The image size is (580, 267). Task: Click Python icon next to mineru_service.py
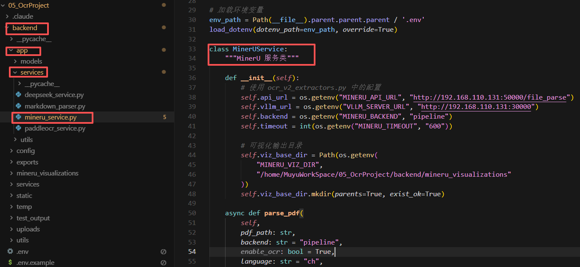tap(18, 117)
